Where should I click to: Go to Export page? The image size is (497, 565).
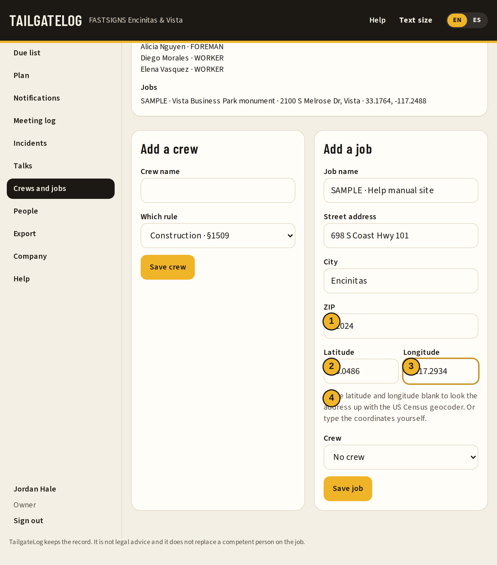pyautogui.click(x=60, y=234)
